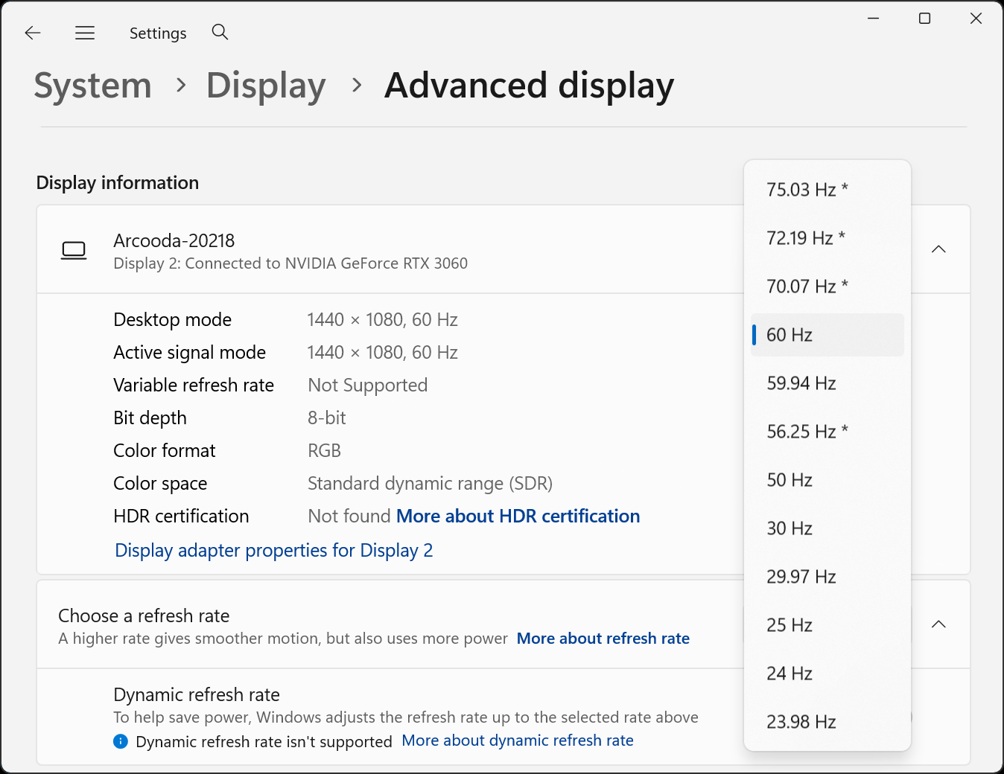Click the dynamic refresh rate info icon

pos(121,741)
